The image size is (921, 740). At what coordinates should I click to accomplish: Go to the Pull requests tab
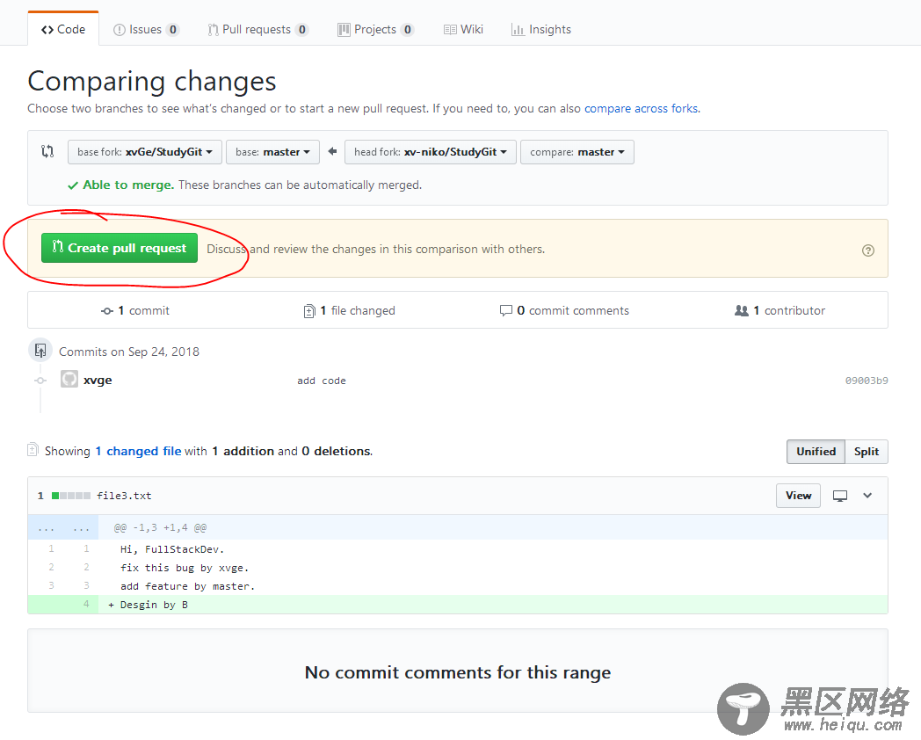pos(257,29)
